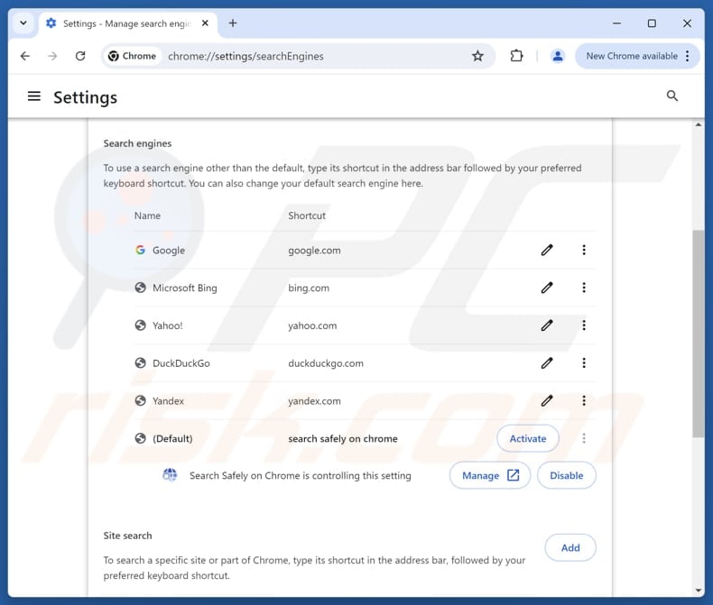
Task: Open more actions for the Default row
Action: (584, 438)
